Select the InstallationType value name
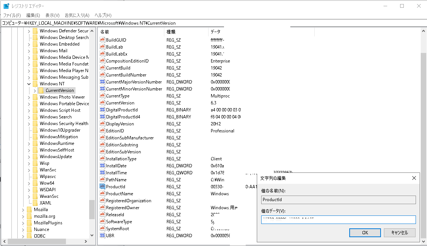The image size is (427, 246). pos(121,159)
